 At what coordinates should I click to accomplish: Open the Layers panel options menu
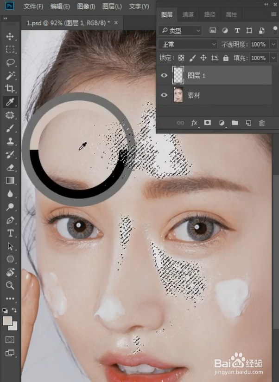coord(273,14)
